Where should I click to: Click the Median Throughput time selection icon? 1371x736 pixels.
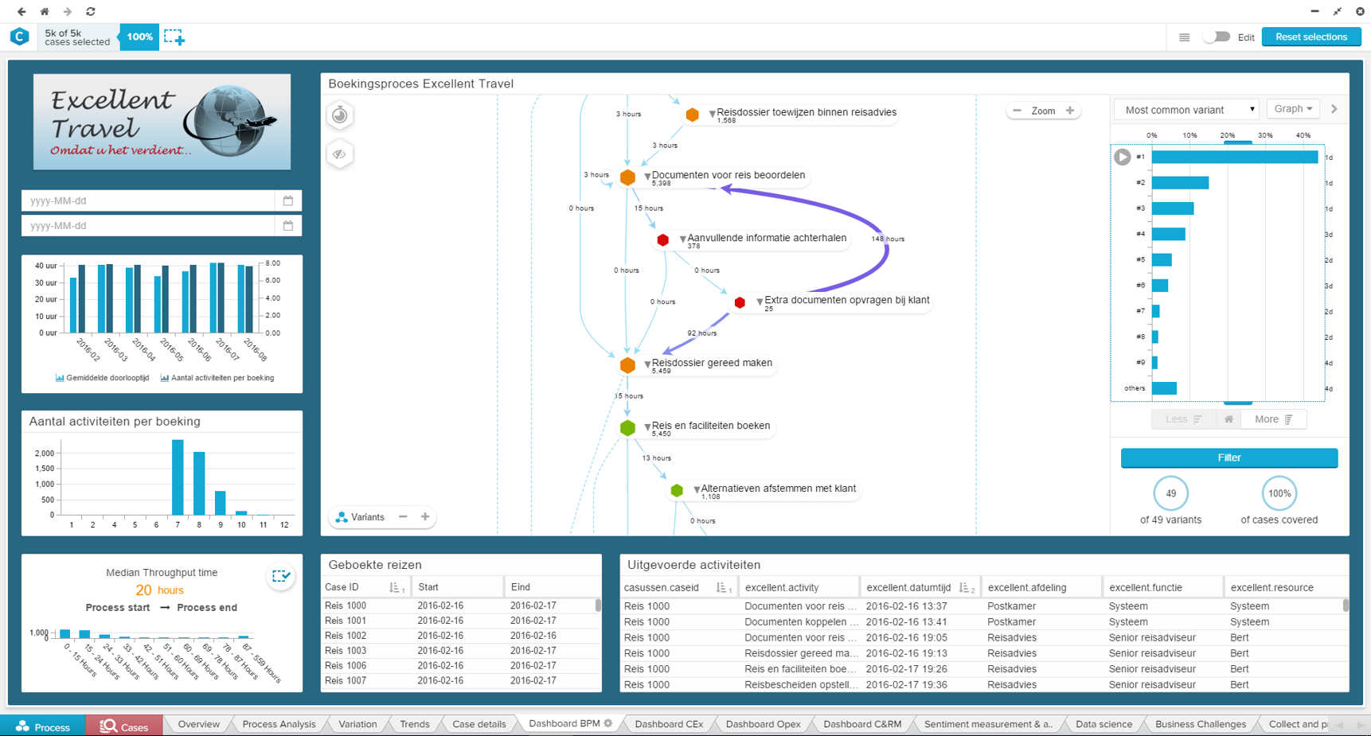[280, 576]
